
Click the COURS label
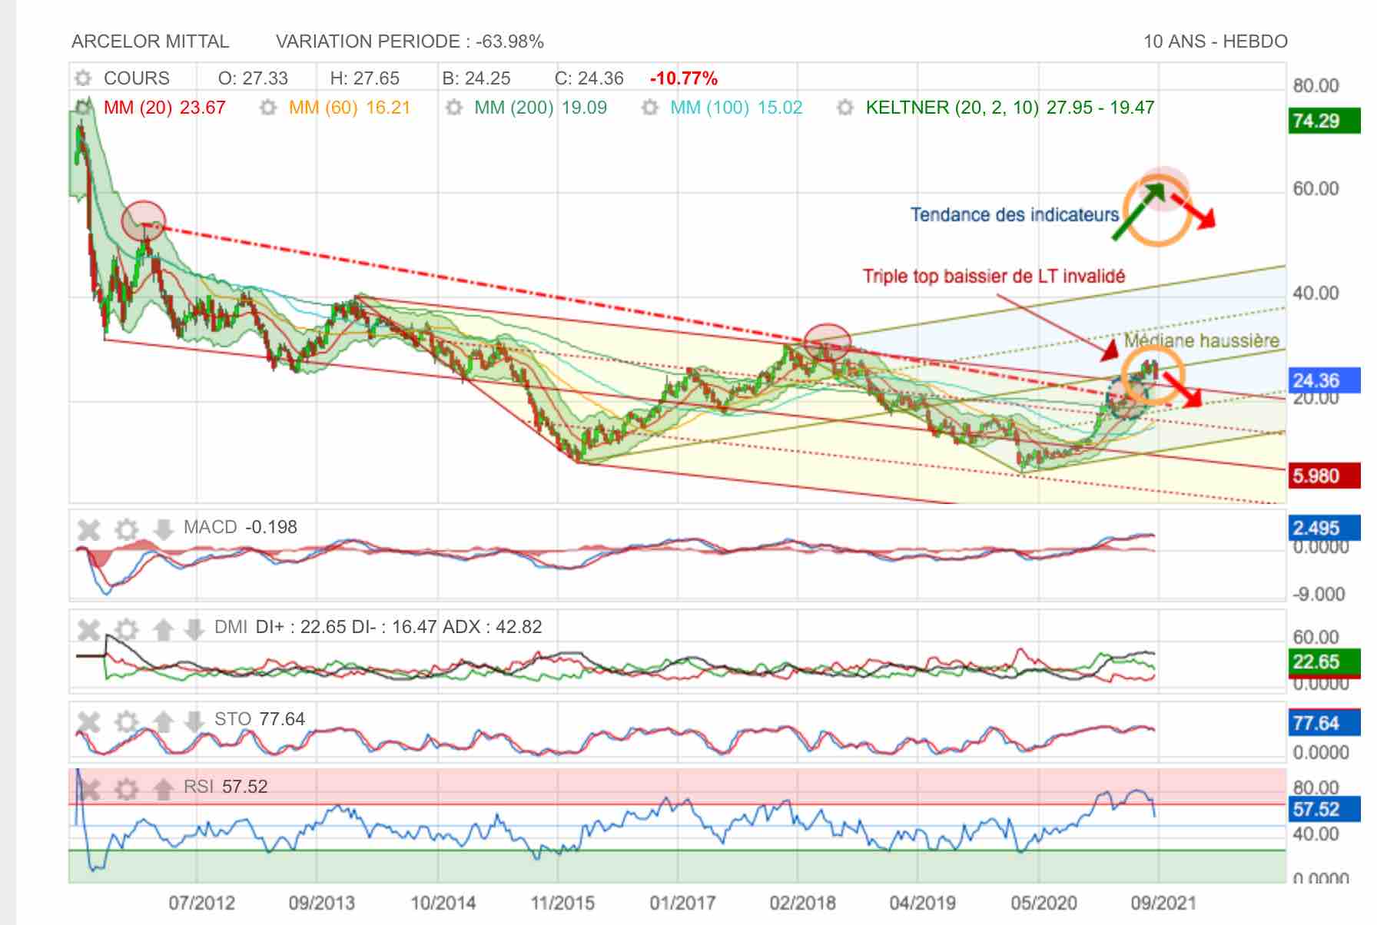click(137, 78)
